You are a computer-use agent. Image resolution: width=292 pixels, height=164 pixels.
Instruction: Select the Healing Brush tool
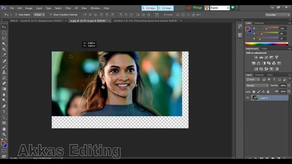click(x=4, y=61)
